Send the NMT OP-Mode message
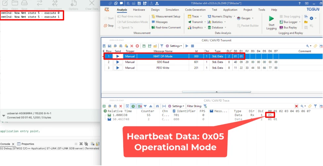Viewport: 323px width, 166px height. coord(118,56)
